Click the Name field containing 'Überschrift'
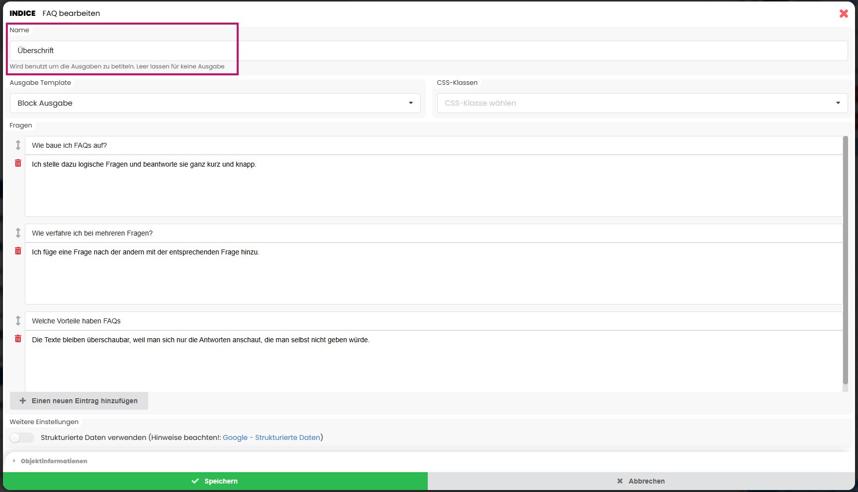Image resolution: width=858 pixels, height=492 pixels. (428, 51)
